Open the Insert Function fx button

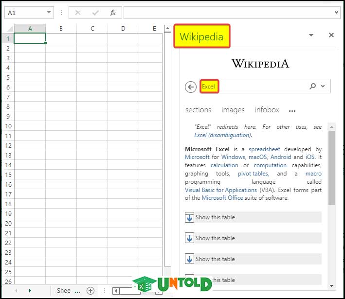[113, 13]
